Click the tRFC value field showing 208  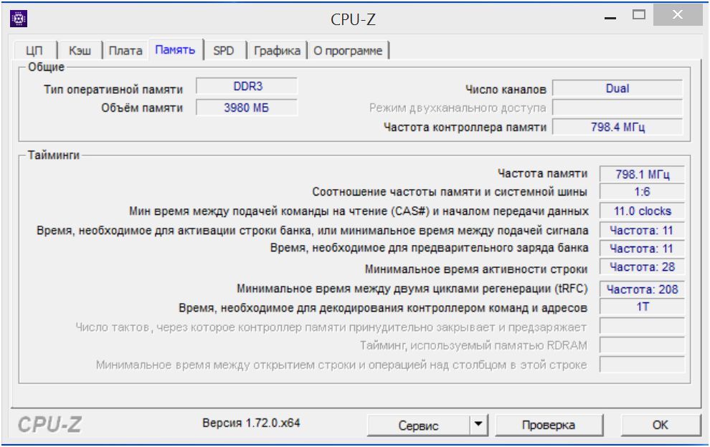click(x=640, y=290)
